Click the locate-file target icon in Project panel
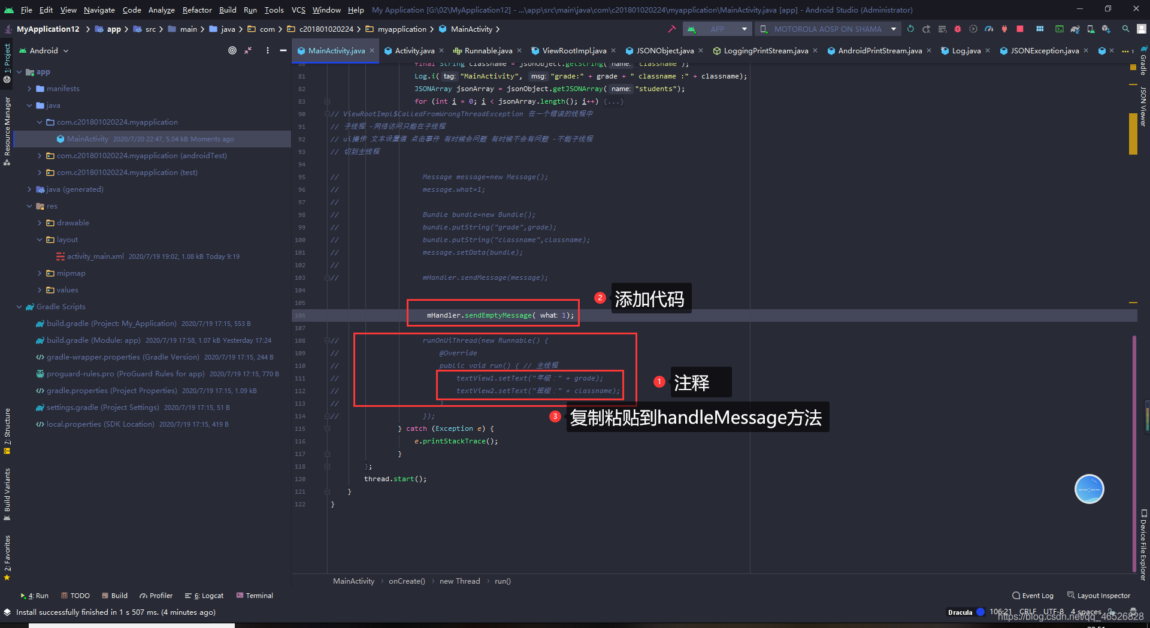1150x628 pixels. tap(232, 50)
